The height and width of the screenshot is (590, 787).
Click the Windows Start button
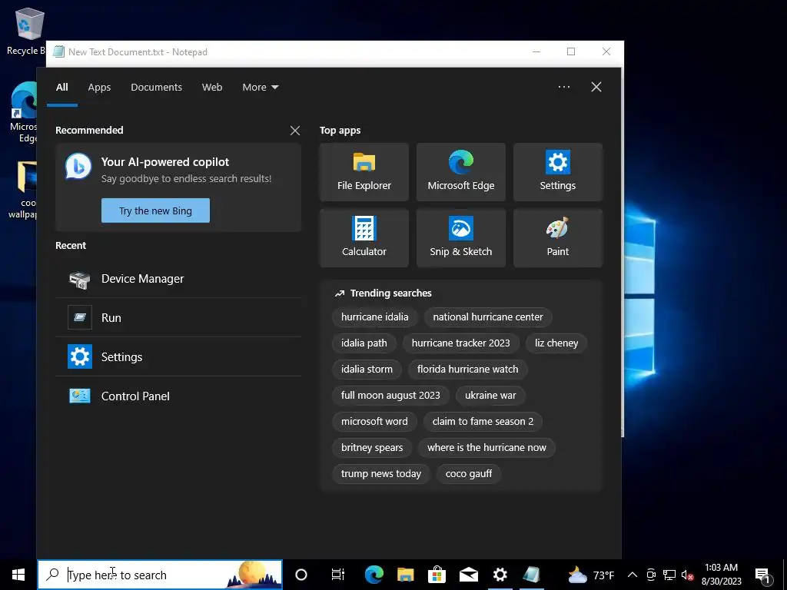[x=18, y=575]
